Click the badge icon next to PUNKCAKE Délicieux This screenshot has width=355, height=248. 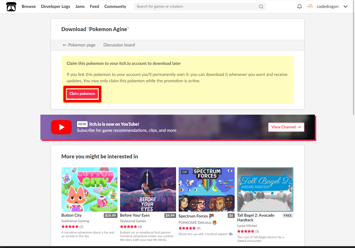215,222
